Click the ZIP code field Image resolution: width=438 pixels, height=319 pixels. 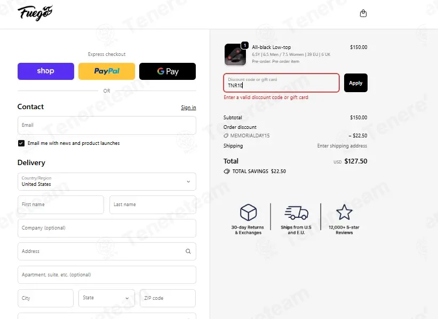point(168,298)
